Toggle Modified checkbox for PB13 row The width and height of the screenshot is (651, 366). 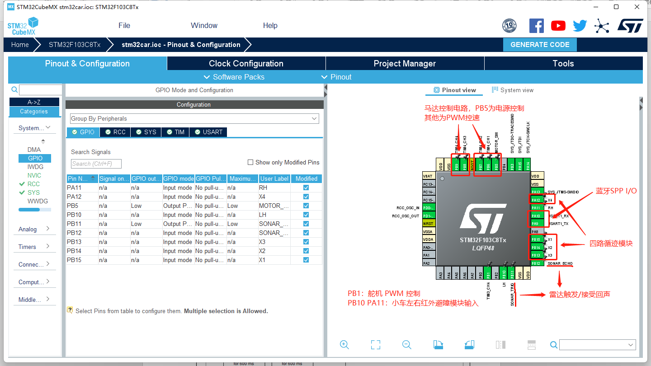(x=306, y=242)
